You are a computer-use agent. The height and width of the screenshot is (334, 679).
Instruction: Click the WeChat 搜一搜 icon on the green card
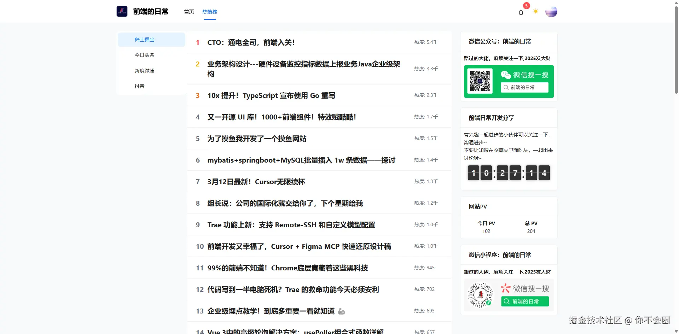point(506,75)
